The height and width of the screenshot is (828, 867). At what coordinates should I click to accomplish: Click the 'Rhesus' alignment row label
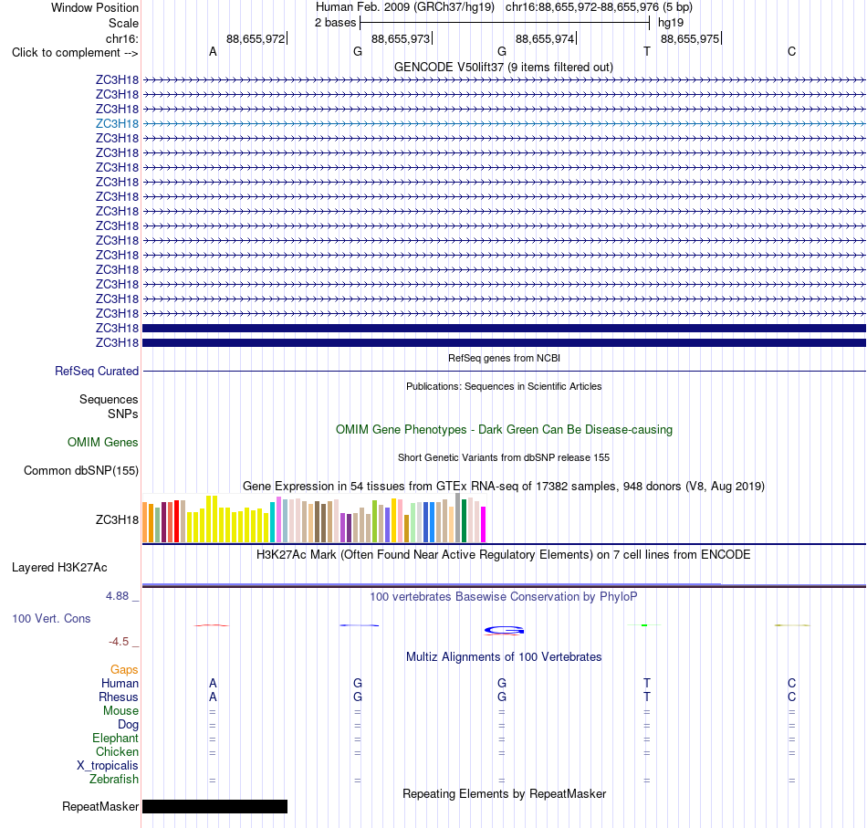(119, 697)
